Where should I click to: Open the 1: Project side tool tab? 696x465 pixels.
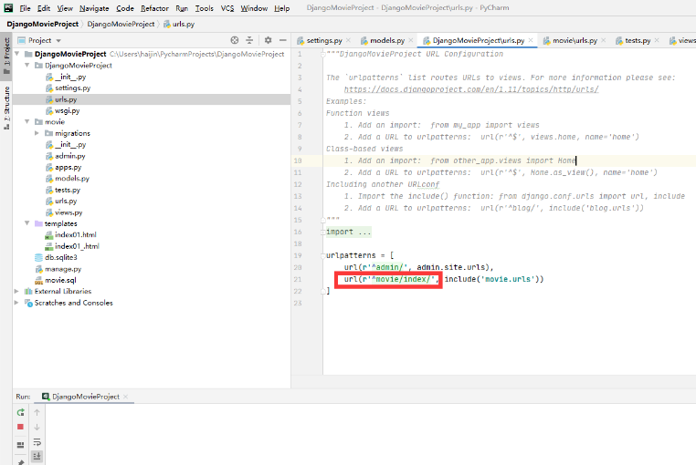pos(6,56)
